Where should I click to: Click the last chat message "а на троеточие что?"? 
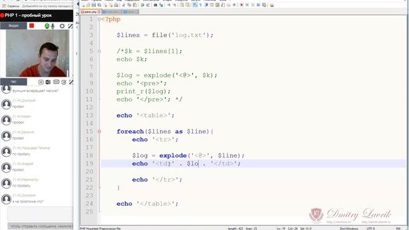(28, 202)
